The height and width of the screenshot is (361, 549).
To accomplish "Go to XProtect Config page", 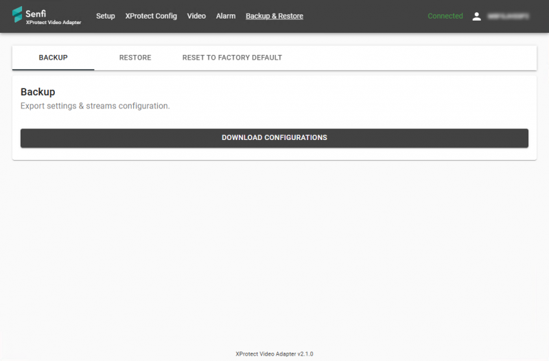I will point(151,16).
